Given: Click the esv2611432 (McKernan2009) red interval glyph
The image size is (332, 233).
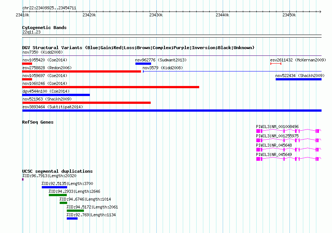Looking at the screenshot, I should coord(276,64).
